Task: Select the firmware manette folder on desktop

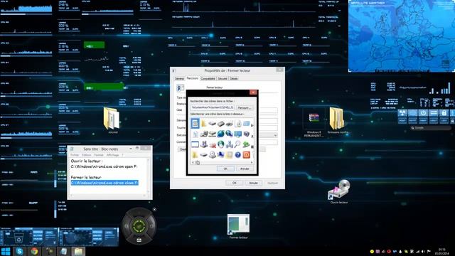Action: (x=338, y=120)
